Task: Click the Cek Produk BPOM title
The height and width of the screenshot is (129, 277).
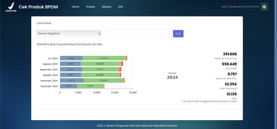Action: (38, 7)
